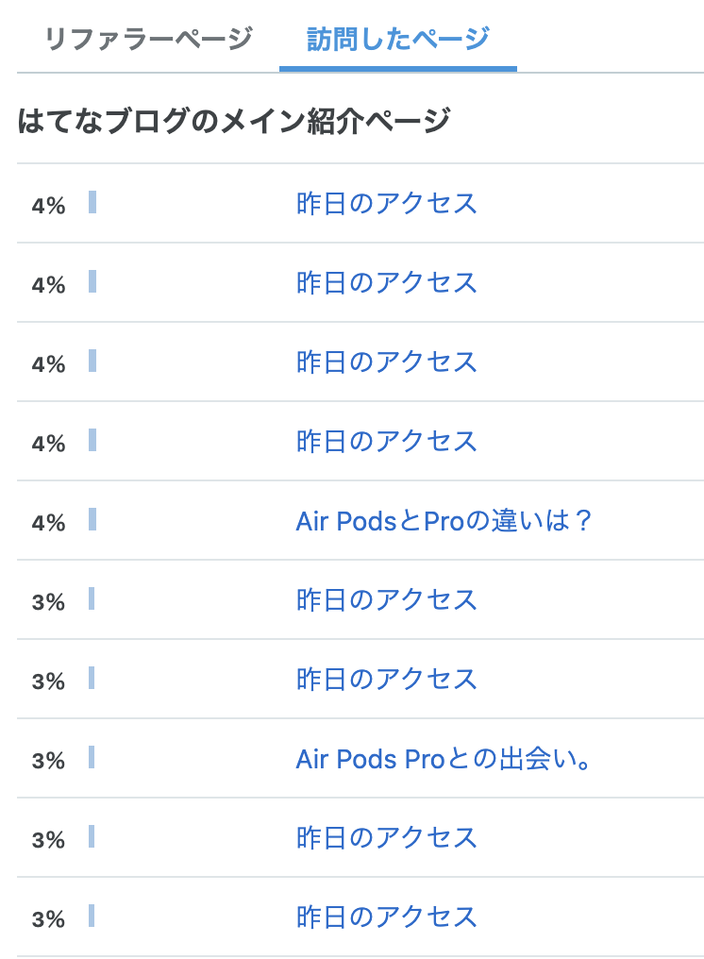Click the bar in the last 昨日のアクセス row
Screen dimensions: 704x959
pyautogui.click(x=92, y=916)
